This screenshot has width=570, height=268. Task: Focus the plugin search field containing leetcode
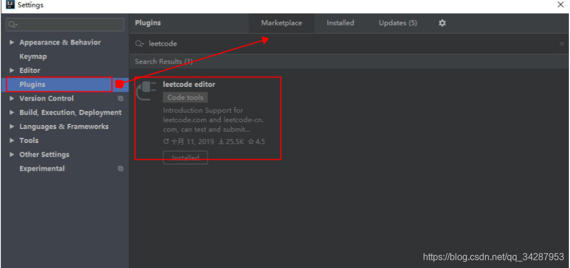(x=349, y=43)
